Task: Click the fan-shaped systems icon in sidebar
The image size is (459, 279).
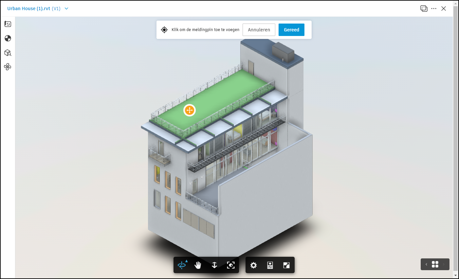Action: (8, 67)
